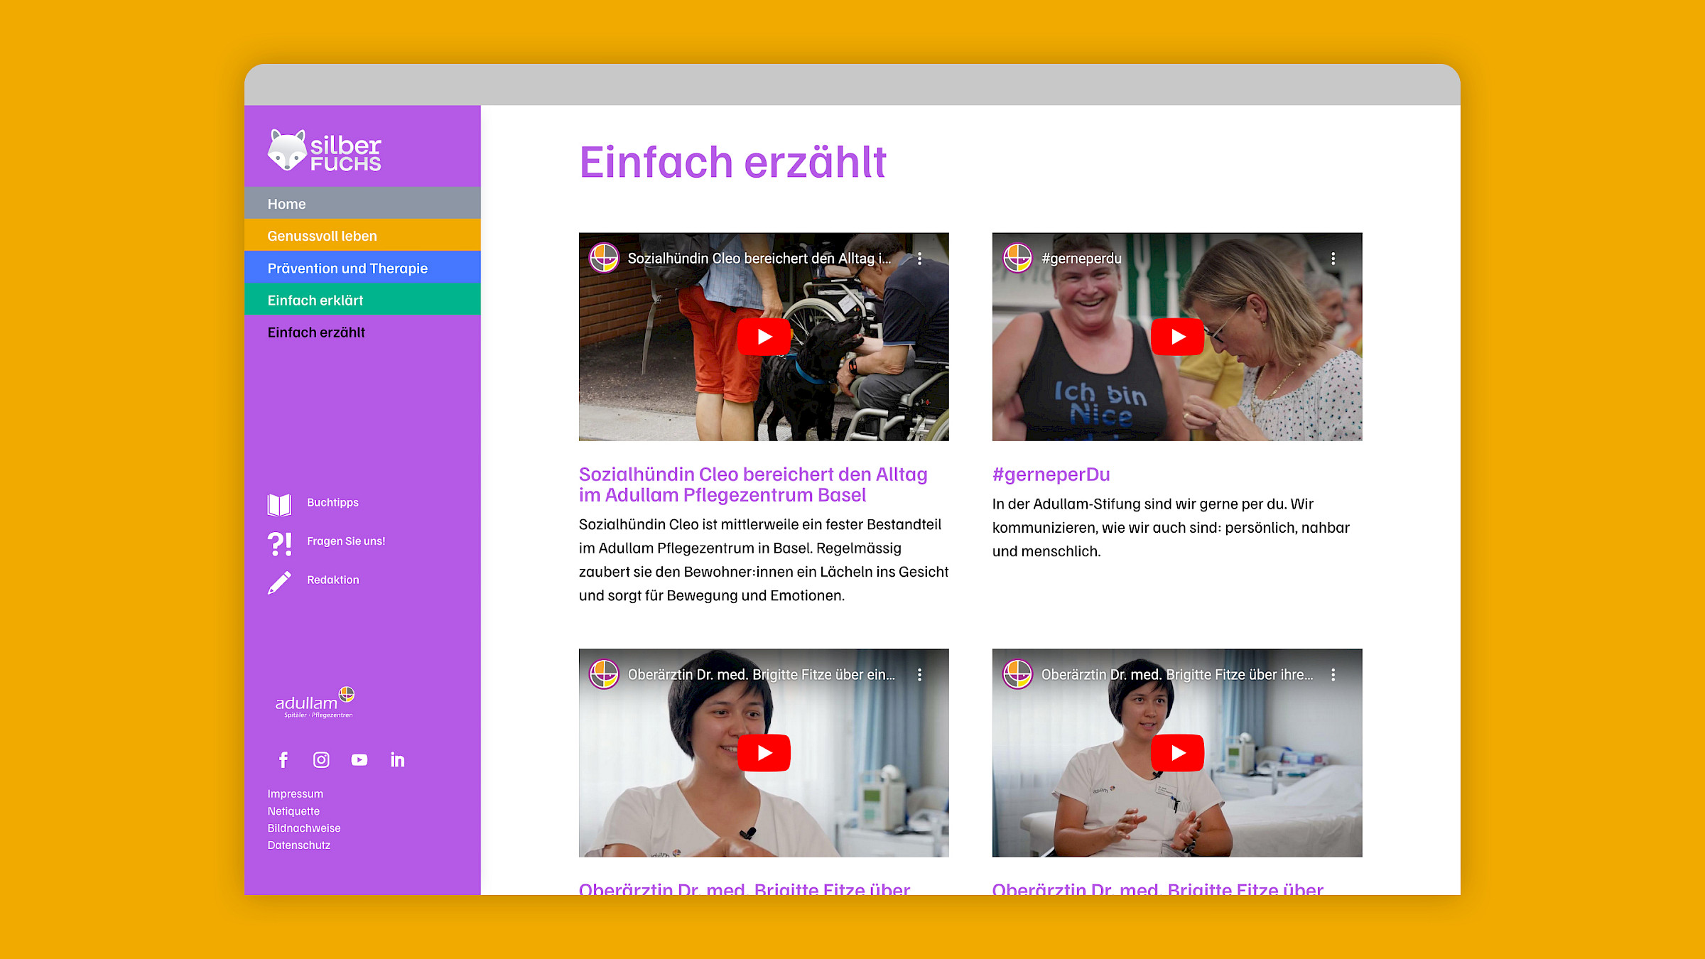Play the Sozialhündin Cleo video
This screenshot has width=1705, height=959.
point(764,337)
